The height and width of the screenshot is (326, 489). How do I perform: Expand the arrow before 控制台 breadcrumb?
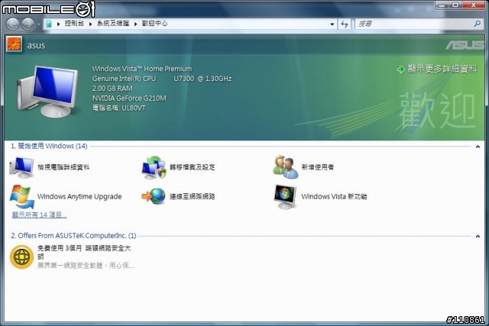58,24
